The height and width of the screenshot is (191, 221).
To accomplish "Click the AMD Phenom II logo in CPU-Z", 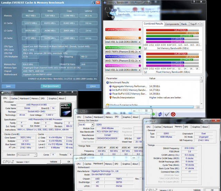I will pos(66,110).
